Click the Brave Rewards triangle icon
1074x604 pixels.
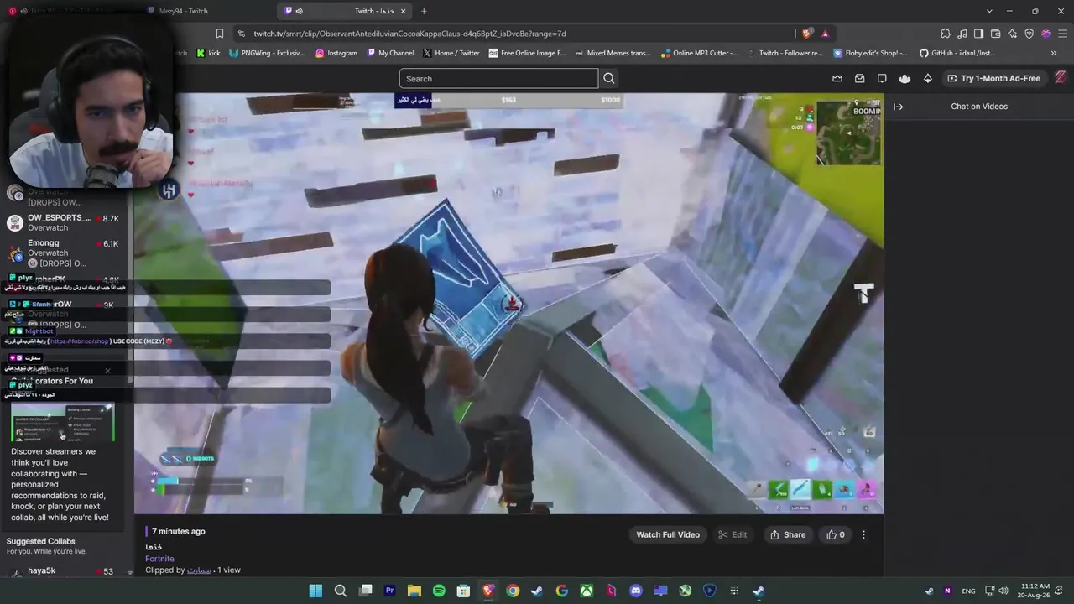(825, 34)
